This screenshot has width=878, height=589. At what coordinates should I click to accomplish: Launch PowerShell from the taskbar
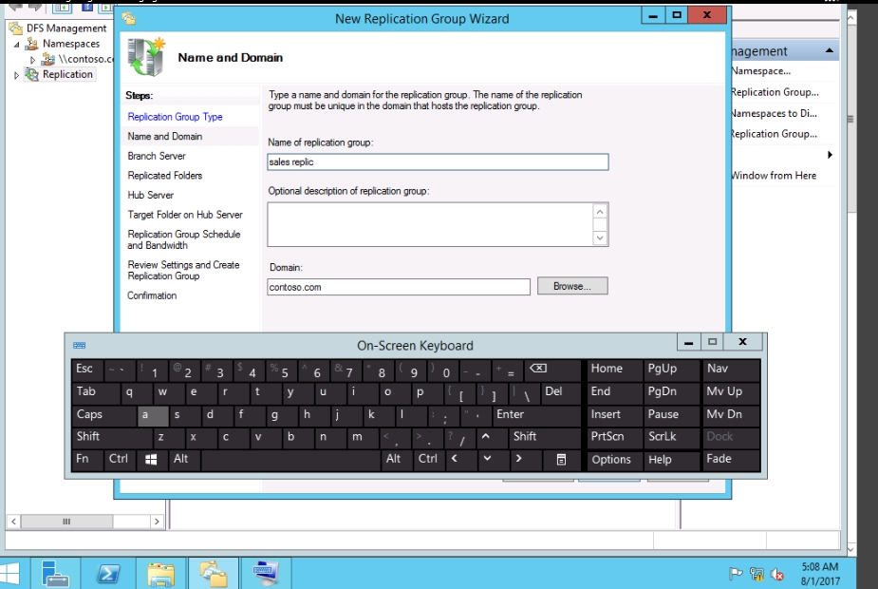point(108,573)
